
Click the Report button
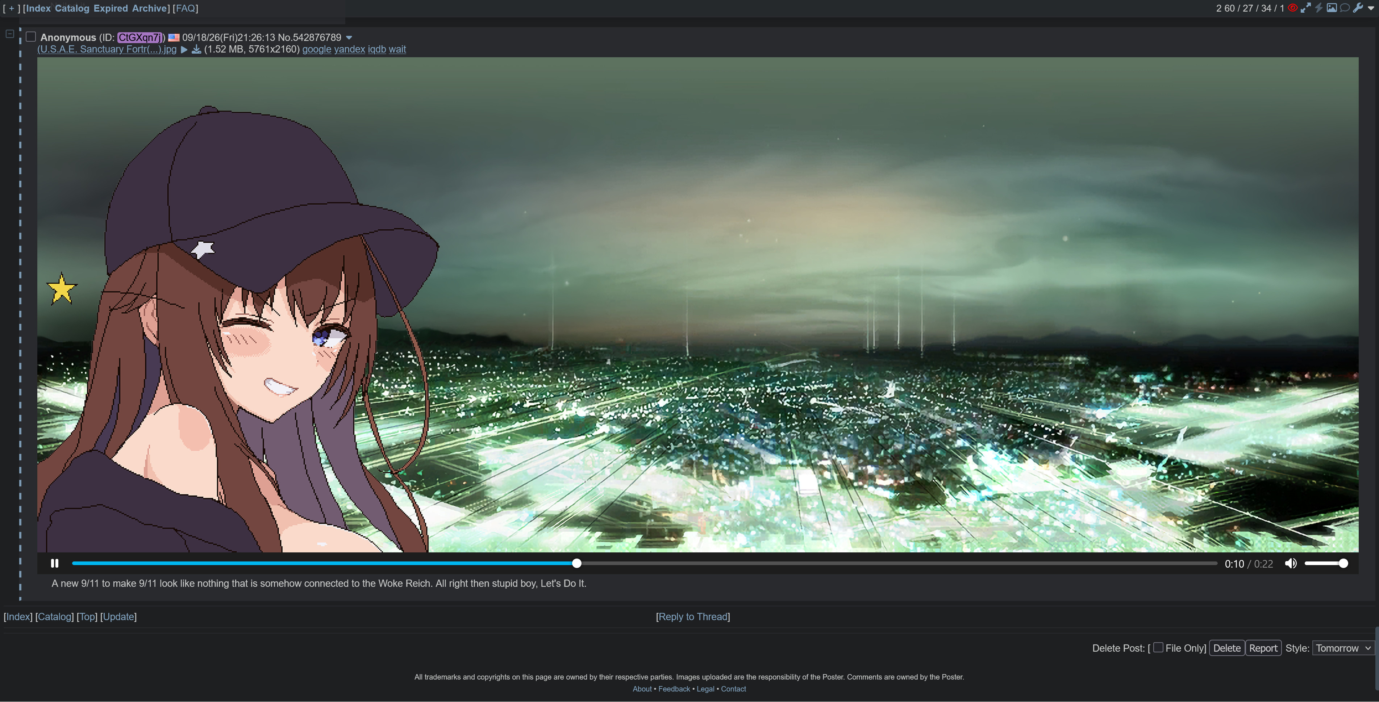coord(1263,648)
